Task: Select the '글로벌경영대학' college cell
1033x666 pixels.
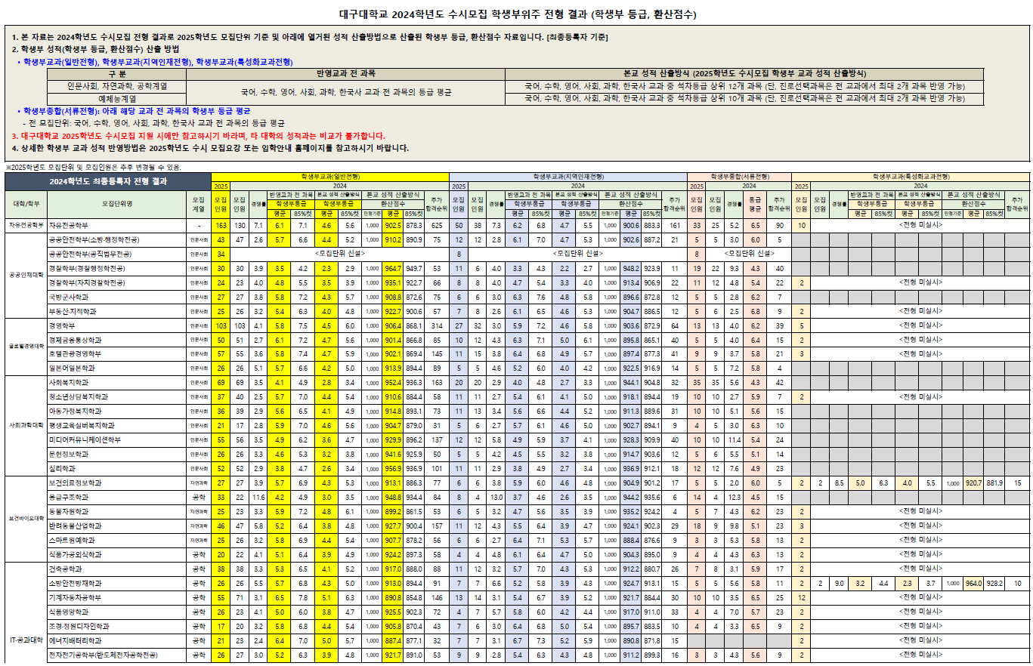Action: click(x=26, y=347)
